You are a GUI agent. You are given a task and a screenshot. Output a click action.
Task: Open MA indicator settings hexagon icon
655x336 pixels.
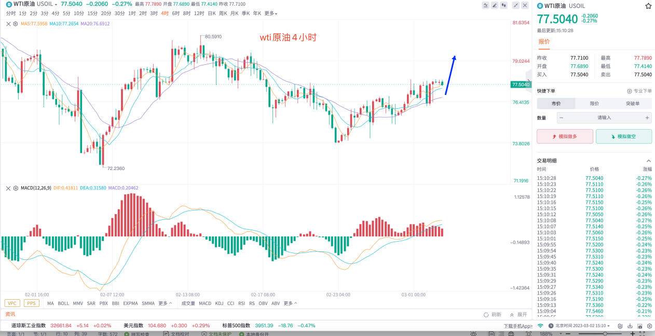point(15,24)
